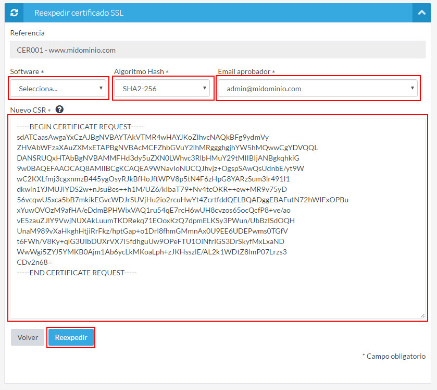The image size is (437, 390).
Task: Click inside the Nuevo CSR text area
Action: 218,297
